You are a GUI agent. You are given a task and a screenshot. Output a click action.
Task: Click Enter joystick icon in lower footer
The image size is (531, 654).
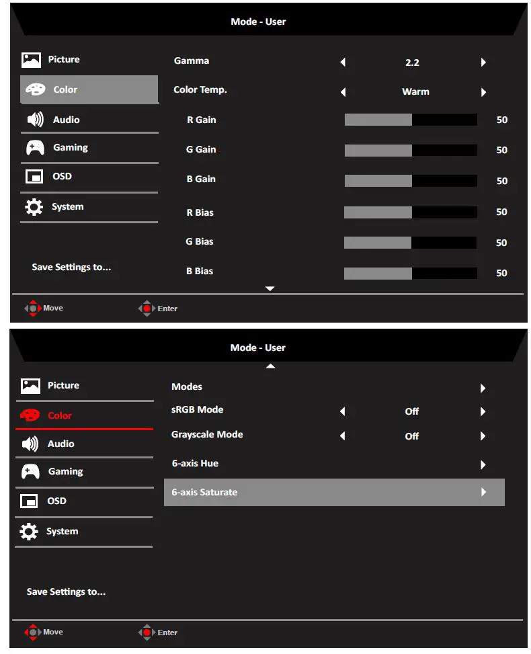[147, 632]
